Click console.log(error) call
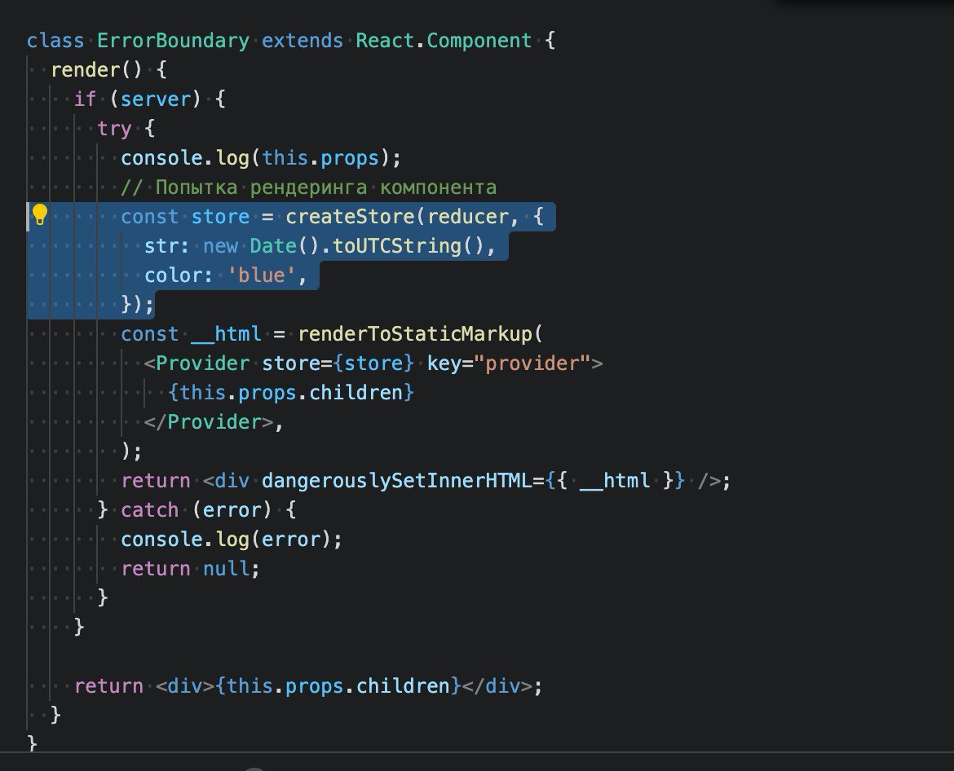 [232, 540]
